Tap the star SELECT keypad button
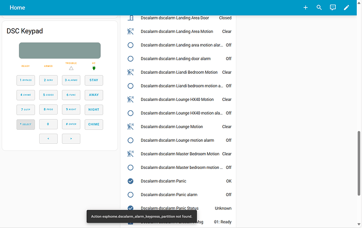362x228 pixels. 26,124
